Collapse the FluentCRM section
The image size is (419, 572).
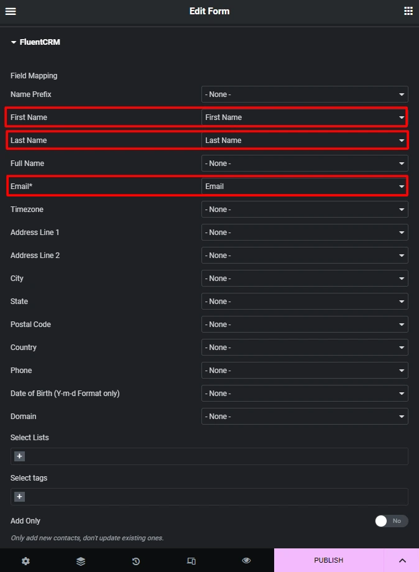(x=35, y=42)
